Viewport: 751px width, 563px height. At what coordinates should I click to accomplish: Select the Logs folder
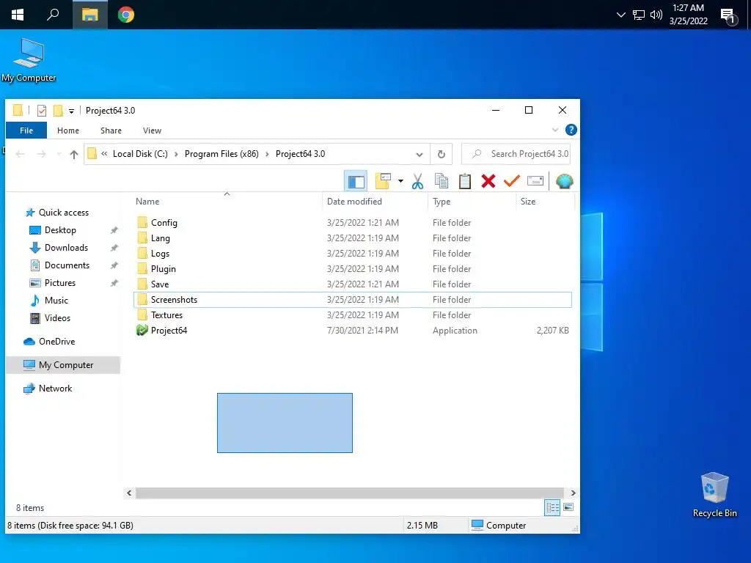click(353, 253)
